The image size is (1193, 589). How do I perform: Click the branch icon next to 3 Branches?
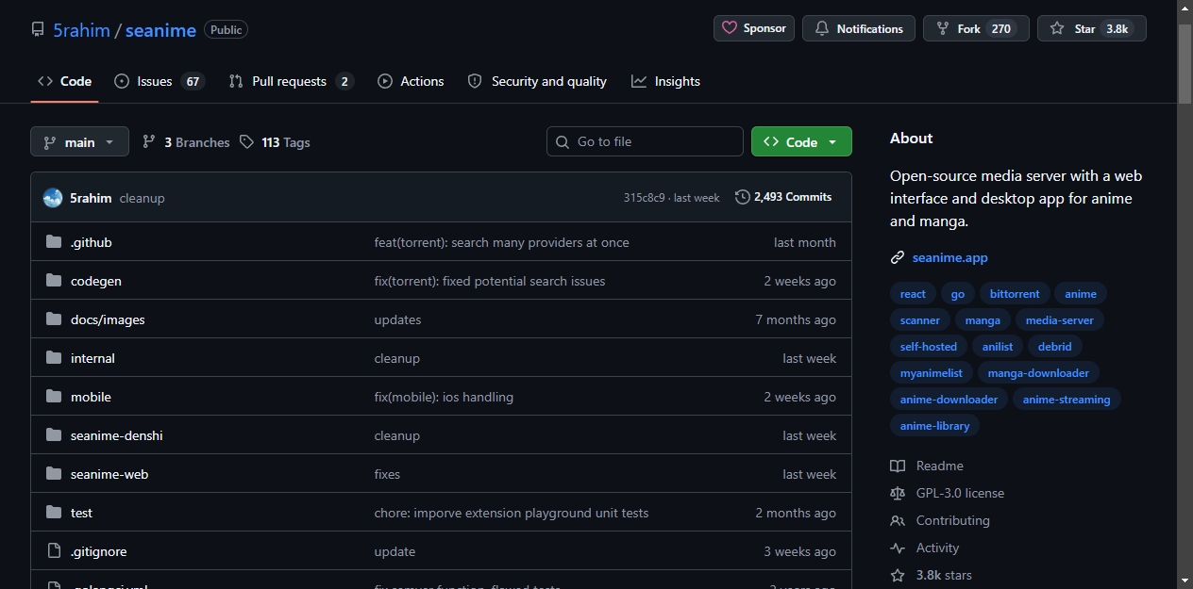click(x=149, y=141)
